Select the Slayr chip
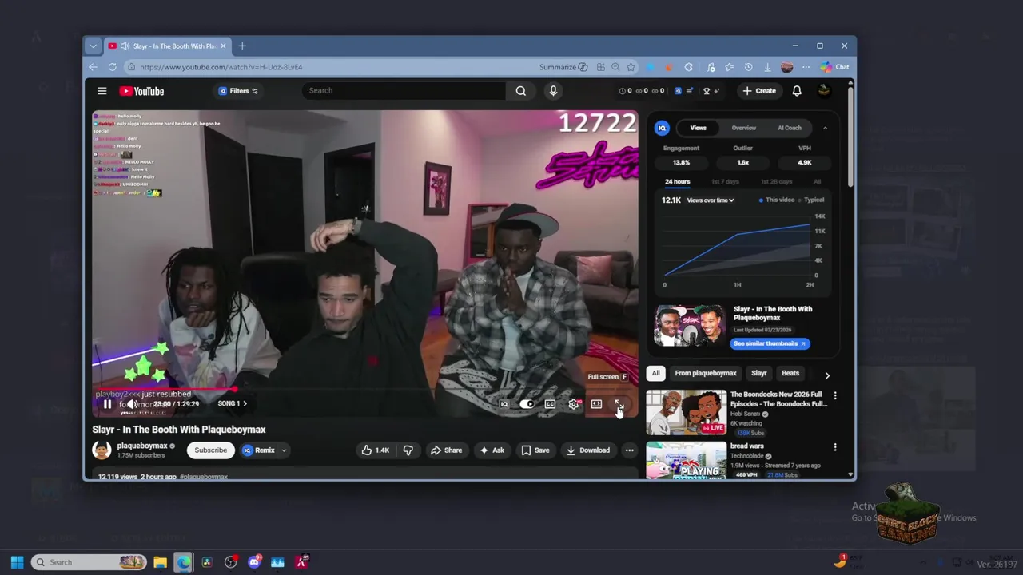Image resolution: width=1023 pixels, height=575 pixels. point(758,373)
